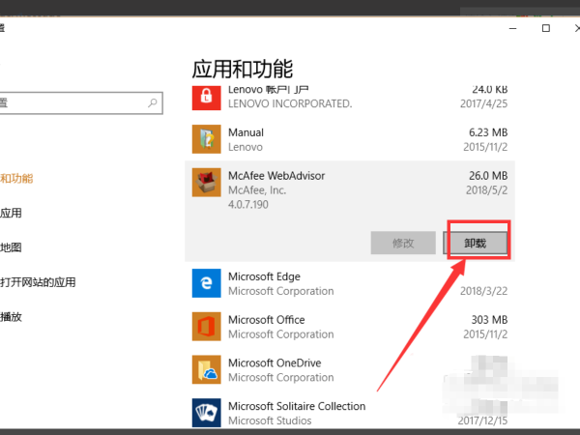The height and width of the screenshot is (435, 580).
Task: Open the 打开网站的应用 sidebar item
Action: (38, 282)
